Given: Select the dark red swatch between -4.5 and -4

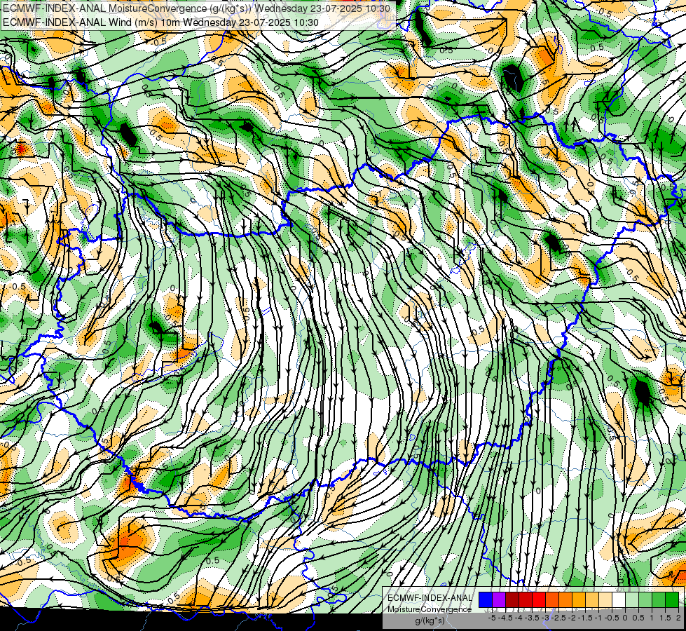Looking at the screenshot, I should click(512, 600).
